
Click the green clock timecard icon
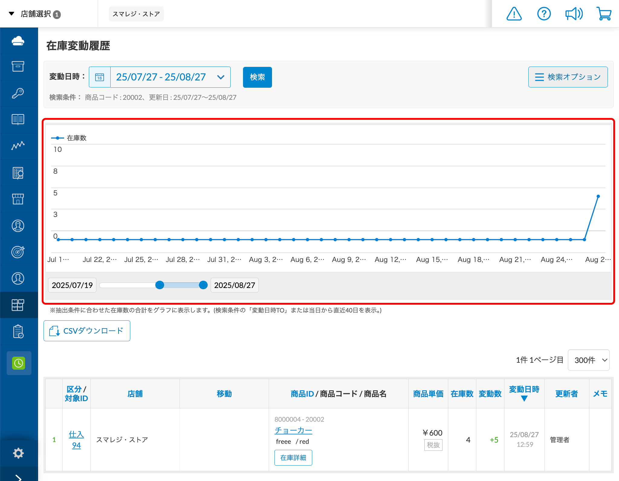pyautogui.click(x=19, y=363)
